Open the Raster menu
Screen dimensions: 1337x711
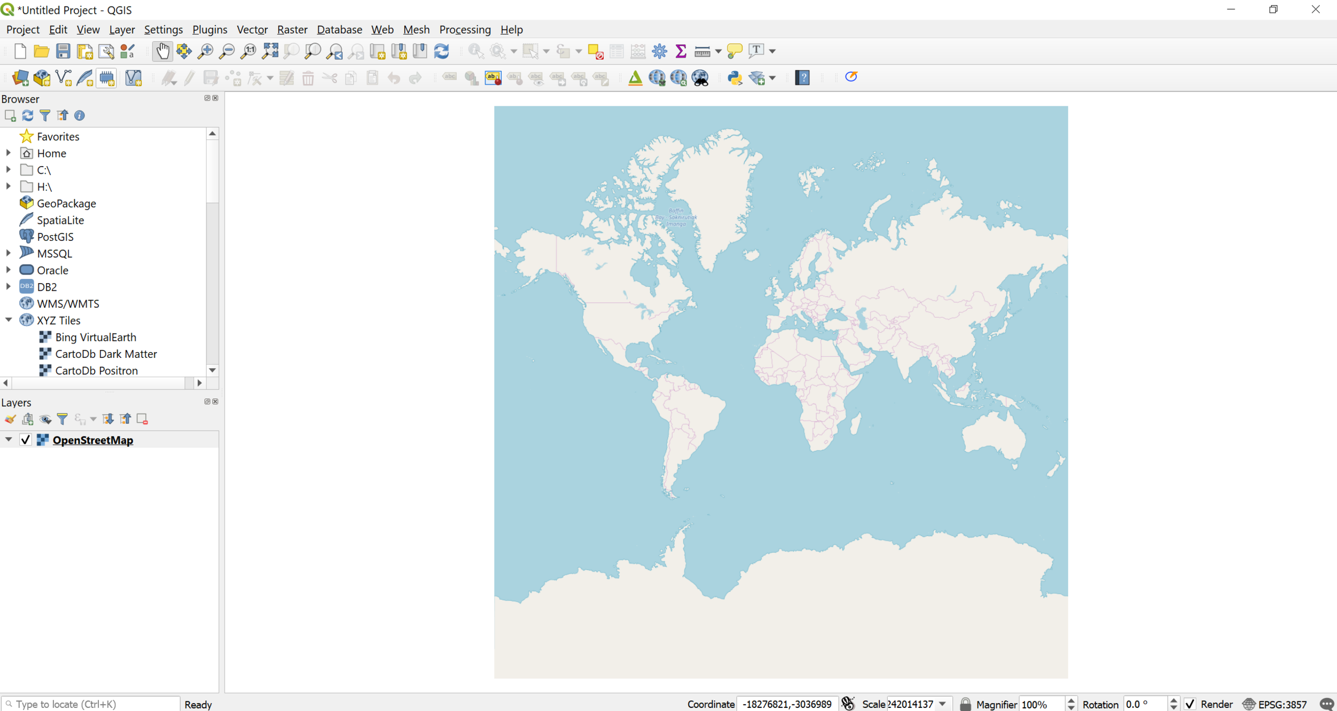click(x=292, y=29)
